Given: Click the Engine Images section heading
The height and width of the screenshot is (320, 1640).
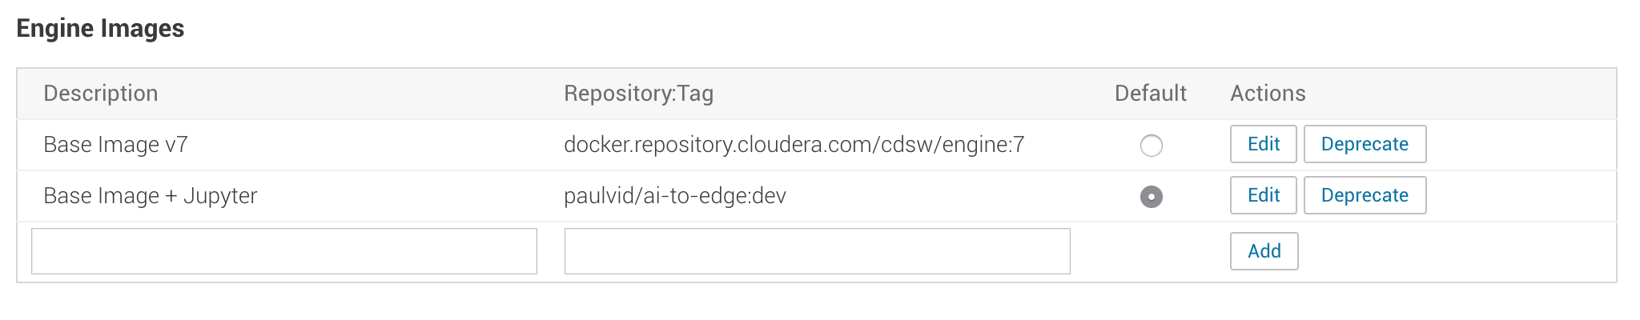Looking at the screenshot, I should (100, 29).
